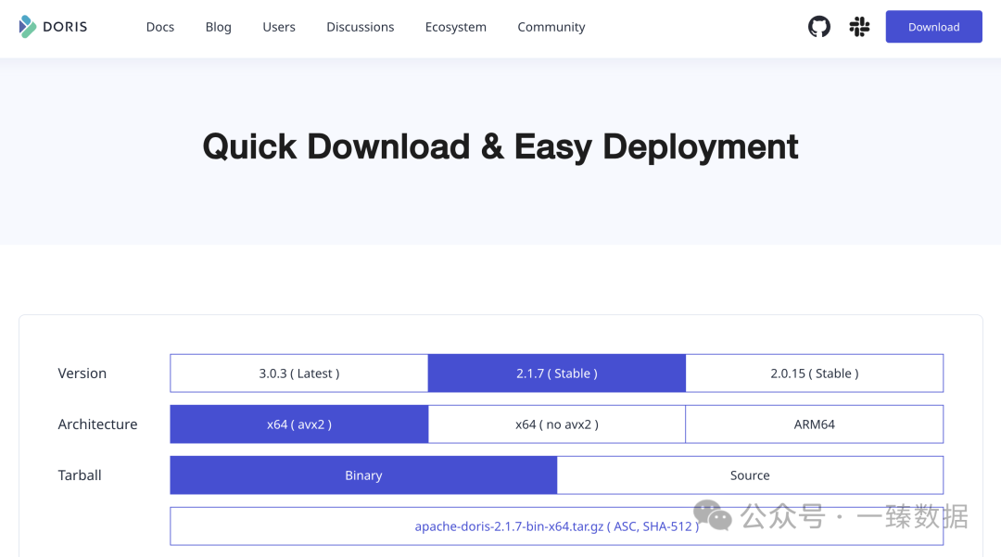Open the Doris GitHub repository icon
Screen dimensions: 1001x557
tap(819, 27)
